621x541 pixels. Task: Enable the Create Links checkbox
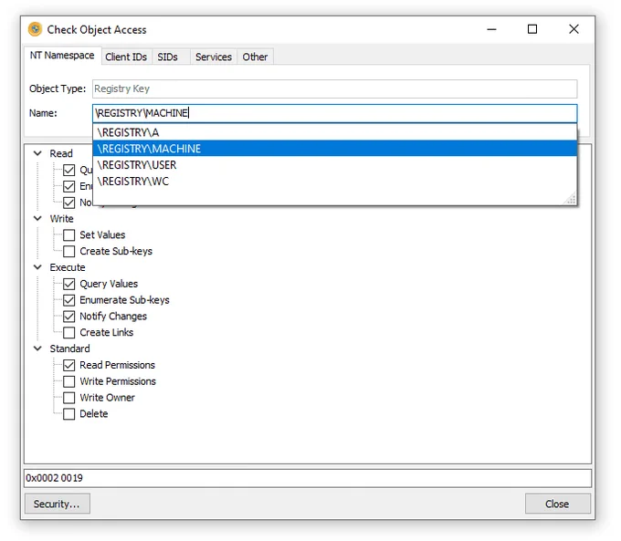click(x=68, y=332)
